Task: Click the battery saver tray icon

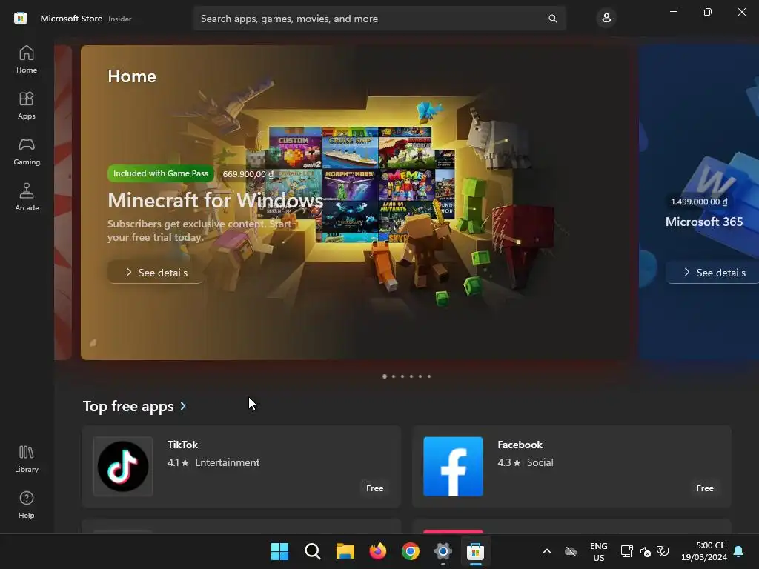Action: click(663, 551)
